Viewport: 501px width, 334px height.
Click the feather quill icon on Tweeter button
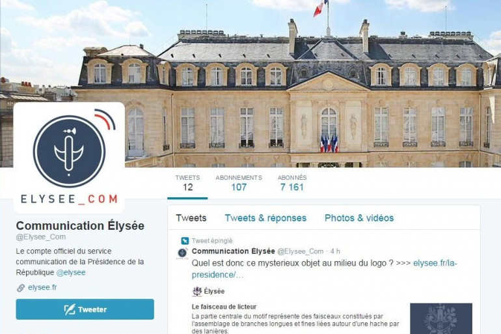[70, 309]
